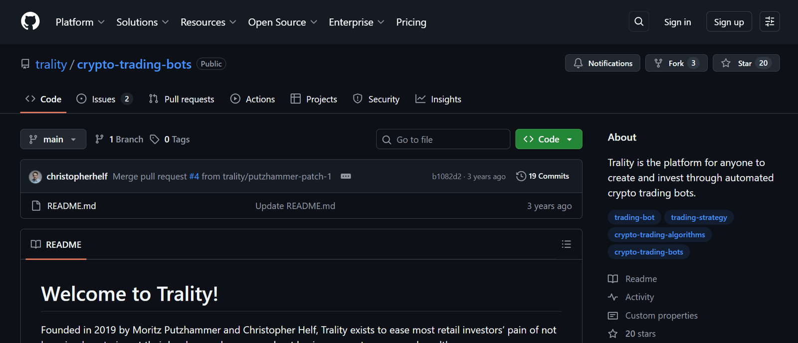Click the Notifications bell button

tap(602, 63)
